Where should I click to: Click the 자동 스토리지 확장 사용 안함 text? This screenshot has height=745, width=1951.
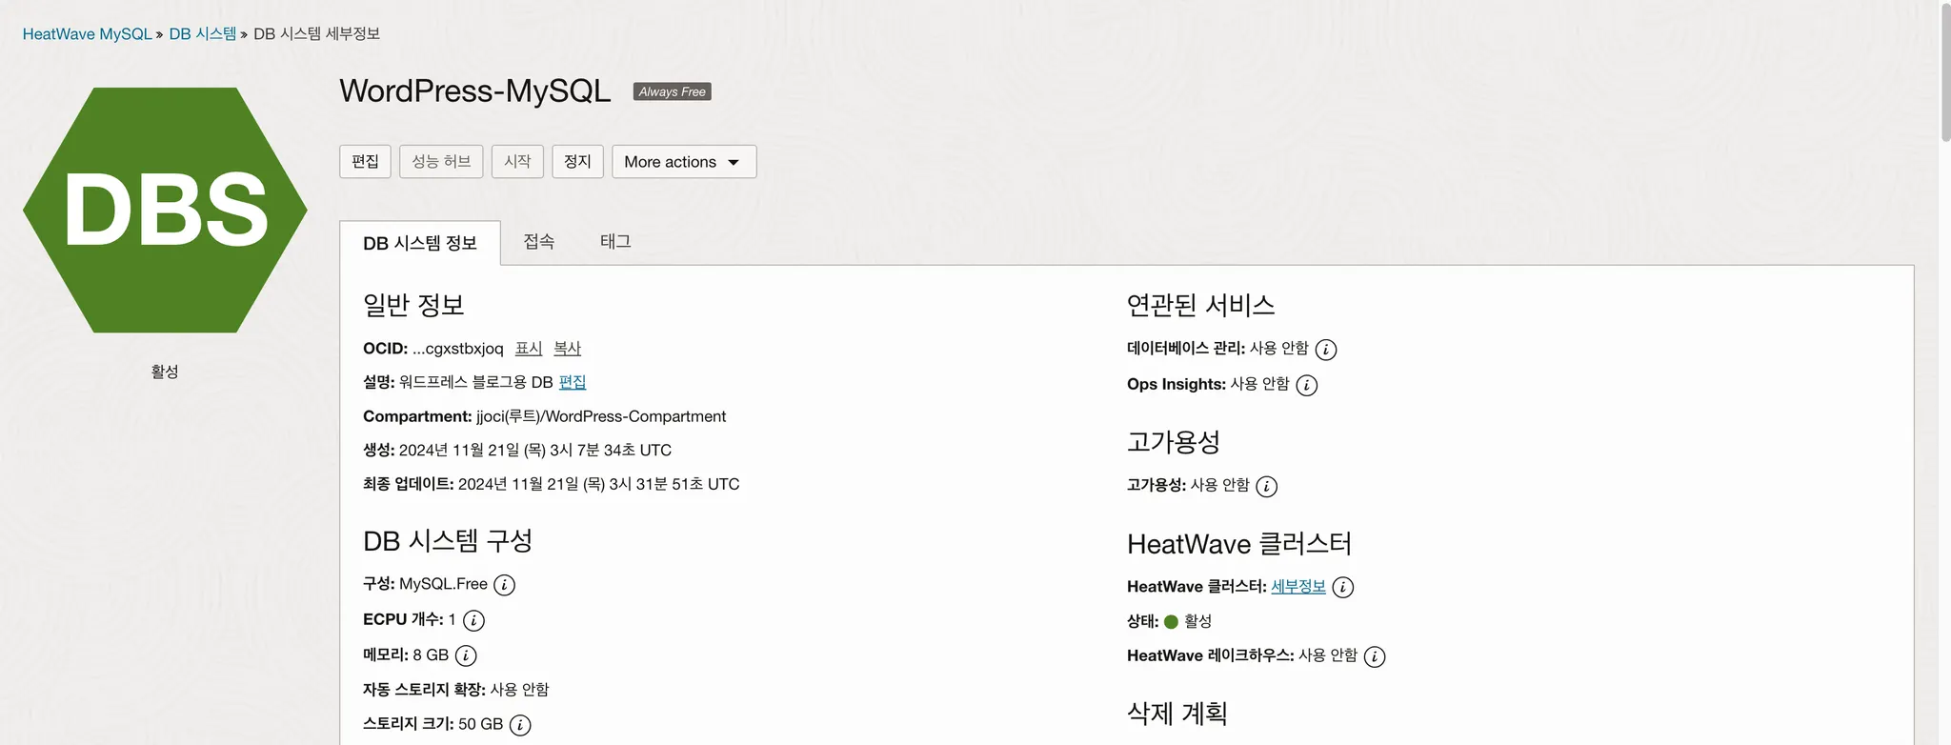click(456, 690)
